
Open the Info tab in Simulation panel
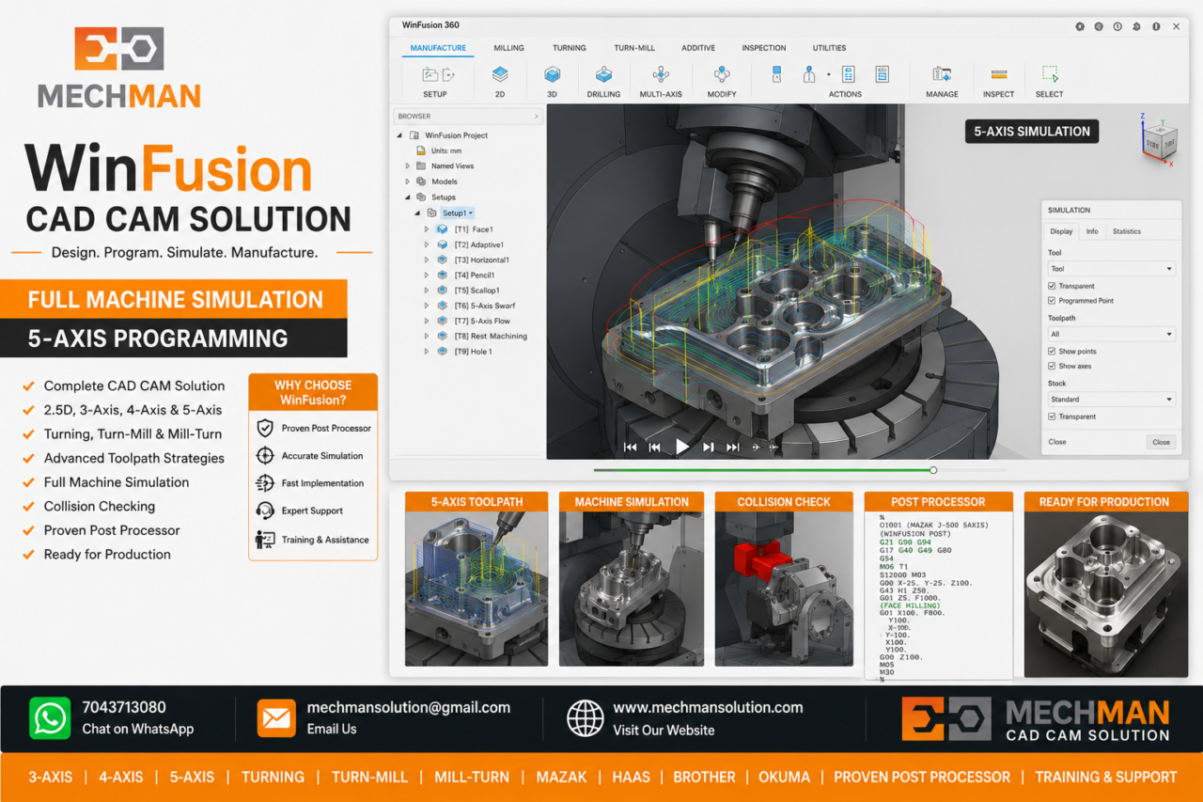click(1091, 231)
